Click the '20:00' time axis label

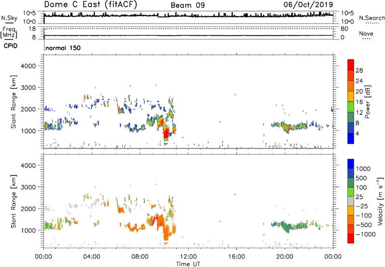click(x=285, y=257)
